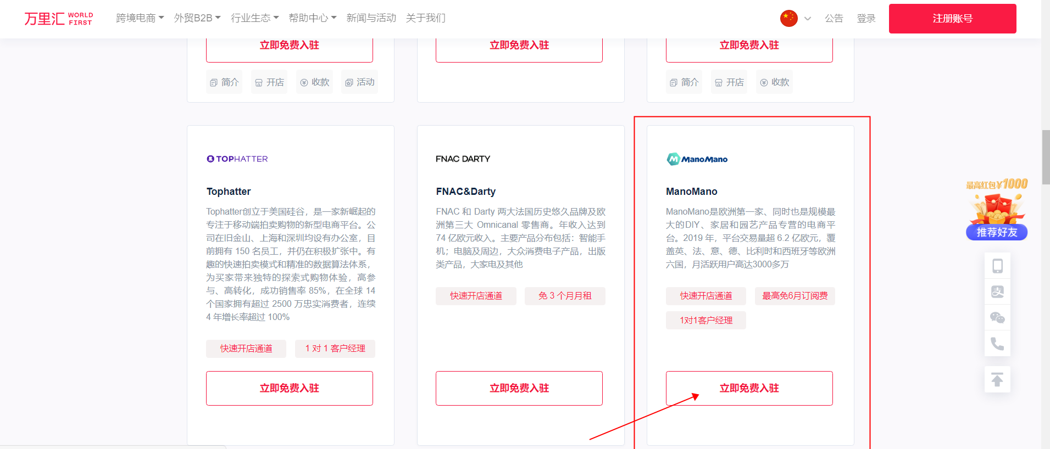Screen dimensions: 1050x449
Task: Expand the 帮助中心 menu
Action: (313, 18)
